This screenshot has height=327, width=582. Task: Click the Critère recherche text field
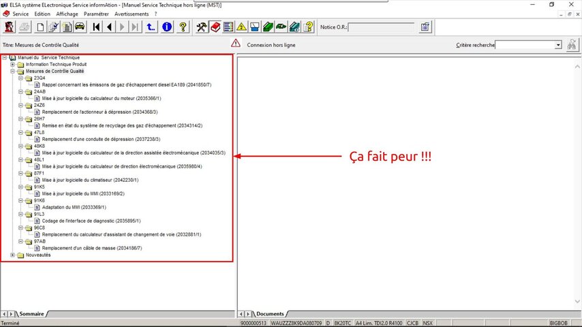525,45
